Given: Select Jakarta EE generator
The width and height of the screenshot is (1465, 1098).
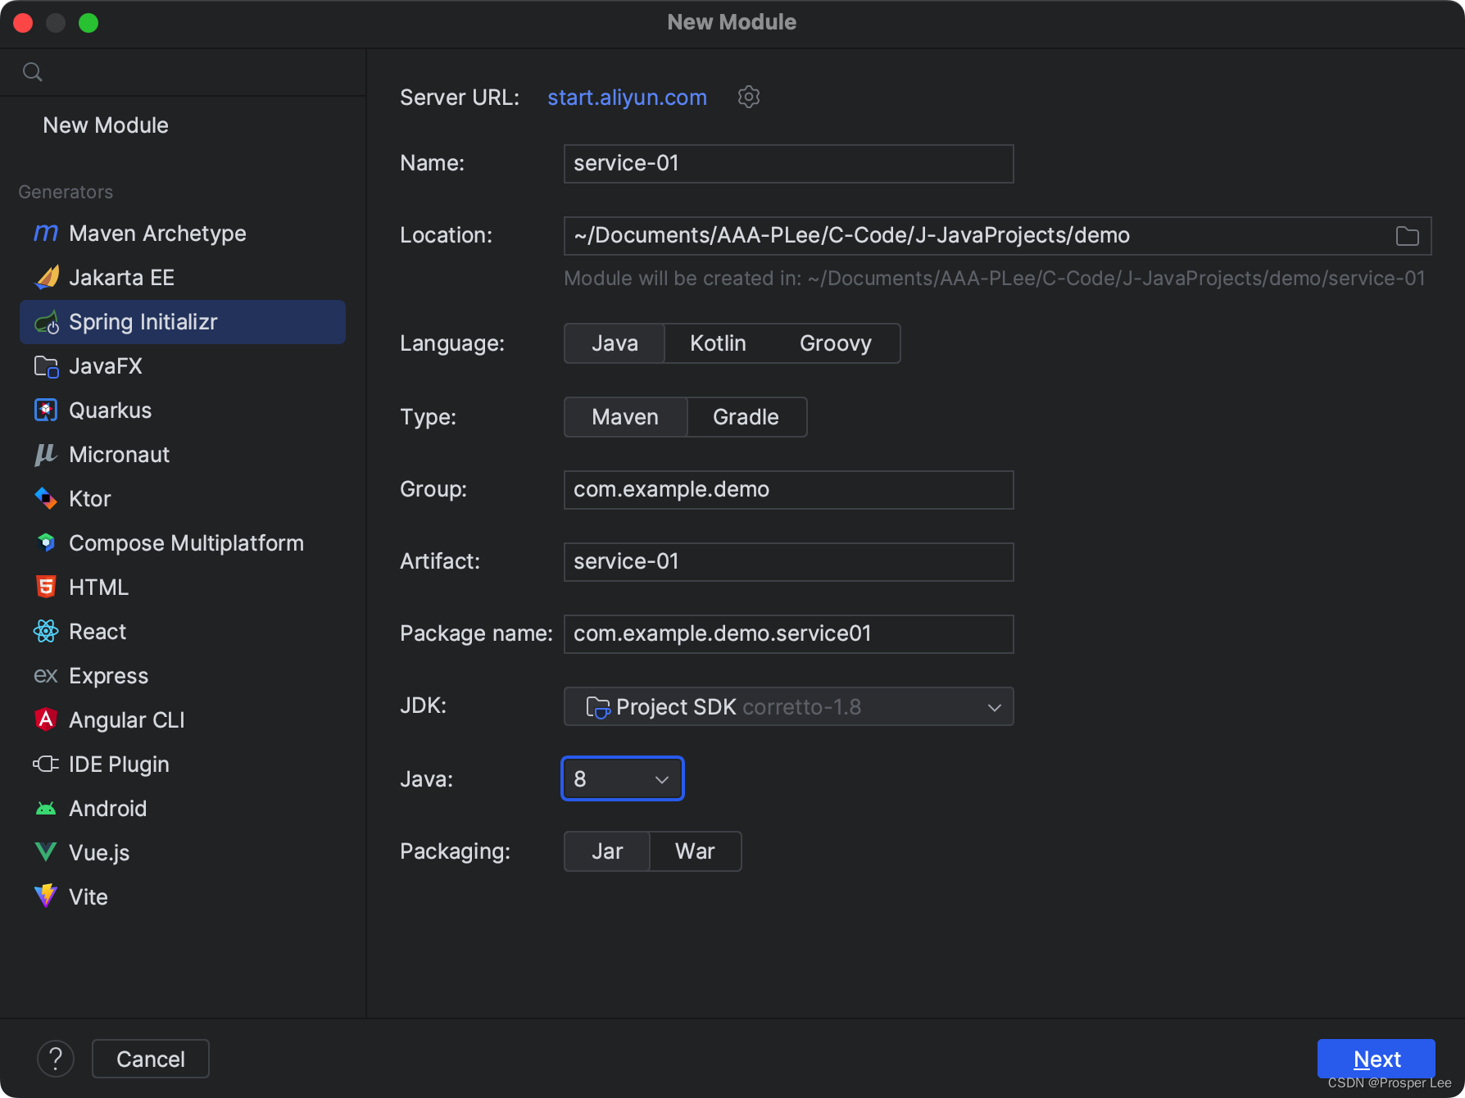Looking at the screenshot, I should click(x=182, y=278).
